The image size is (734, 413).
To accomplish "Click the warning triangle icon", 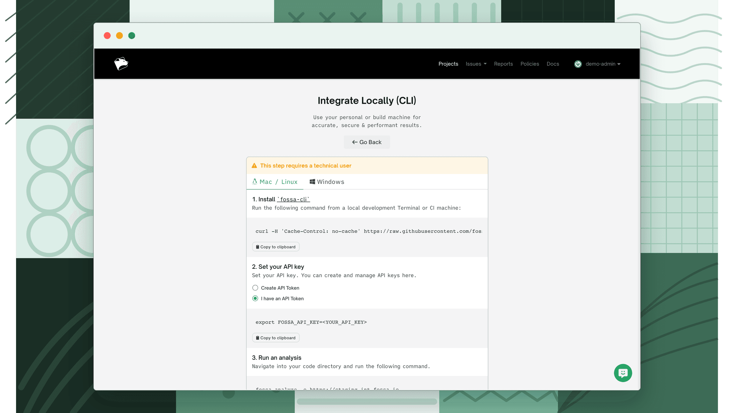I will pos(254,166).
